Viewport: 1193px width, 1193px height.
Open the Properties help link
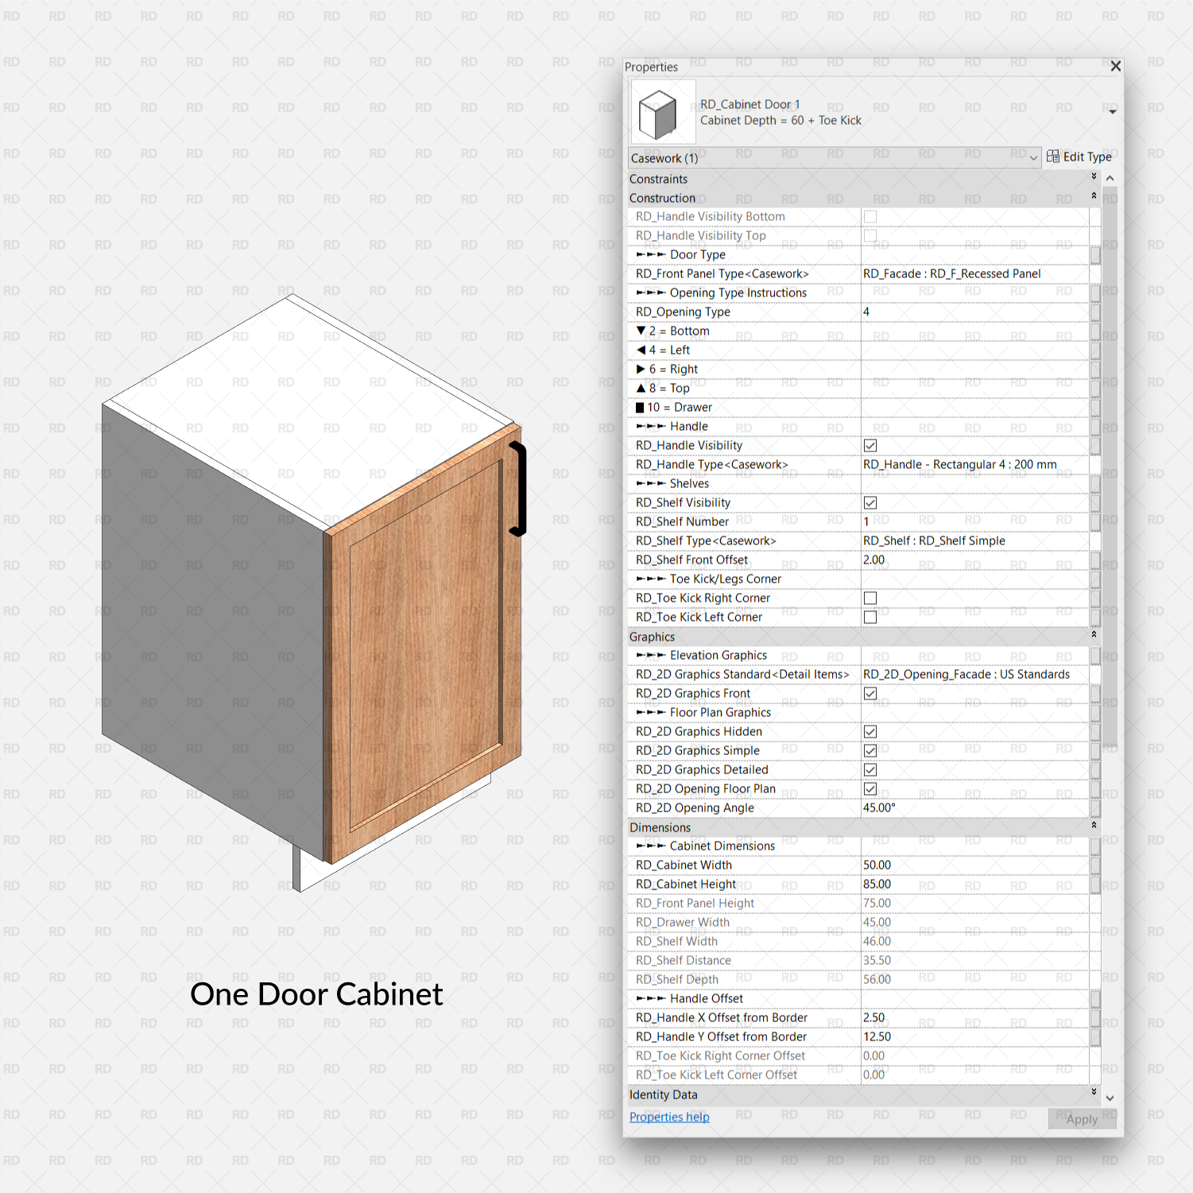668,1117
